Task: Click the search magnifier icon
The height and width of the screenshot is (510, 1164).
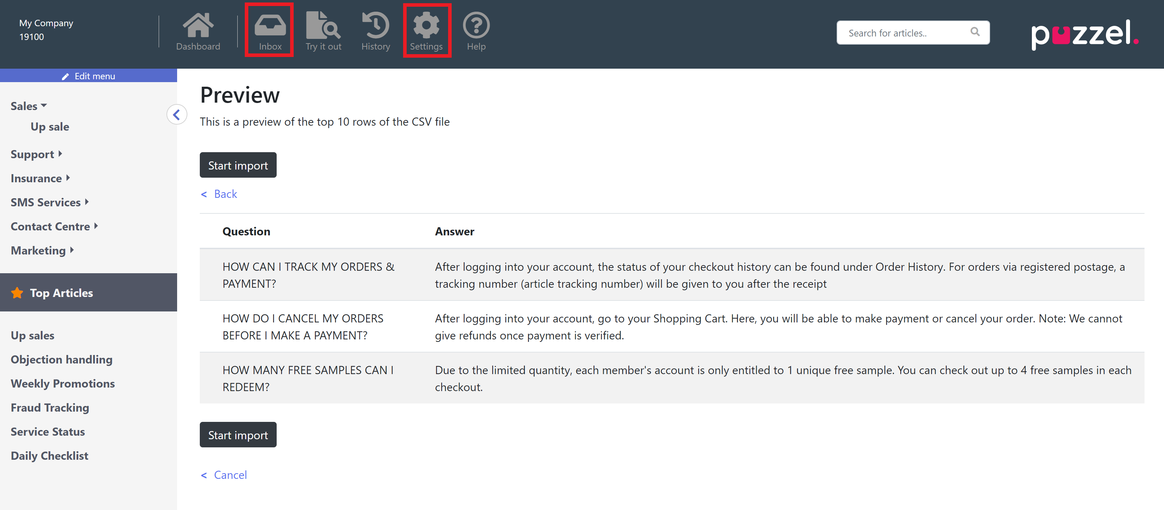Action: click(x=975, y=32)
